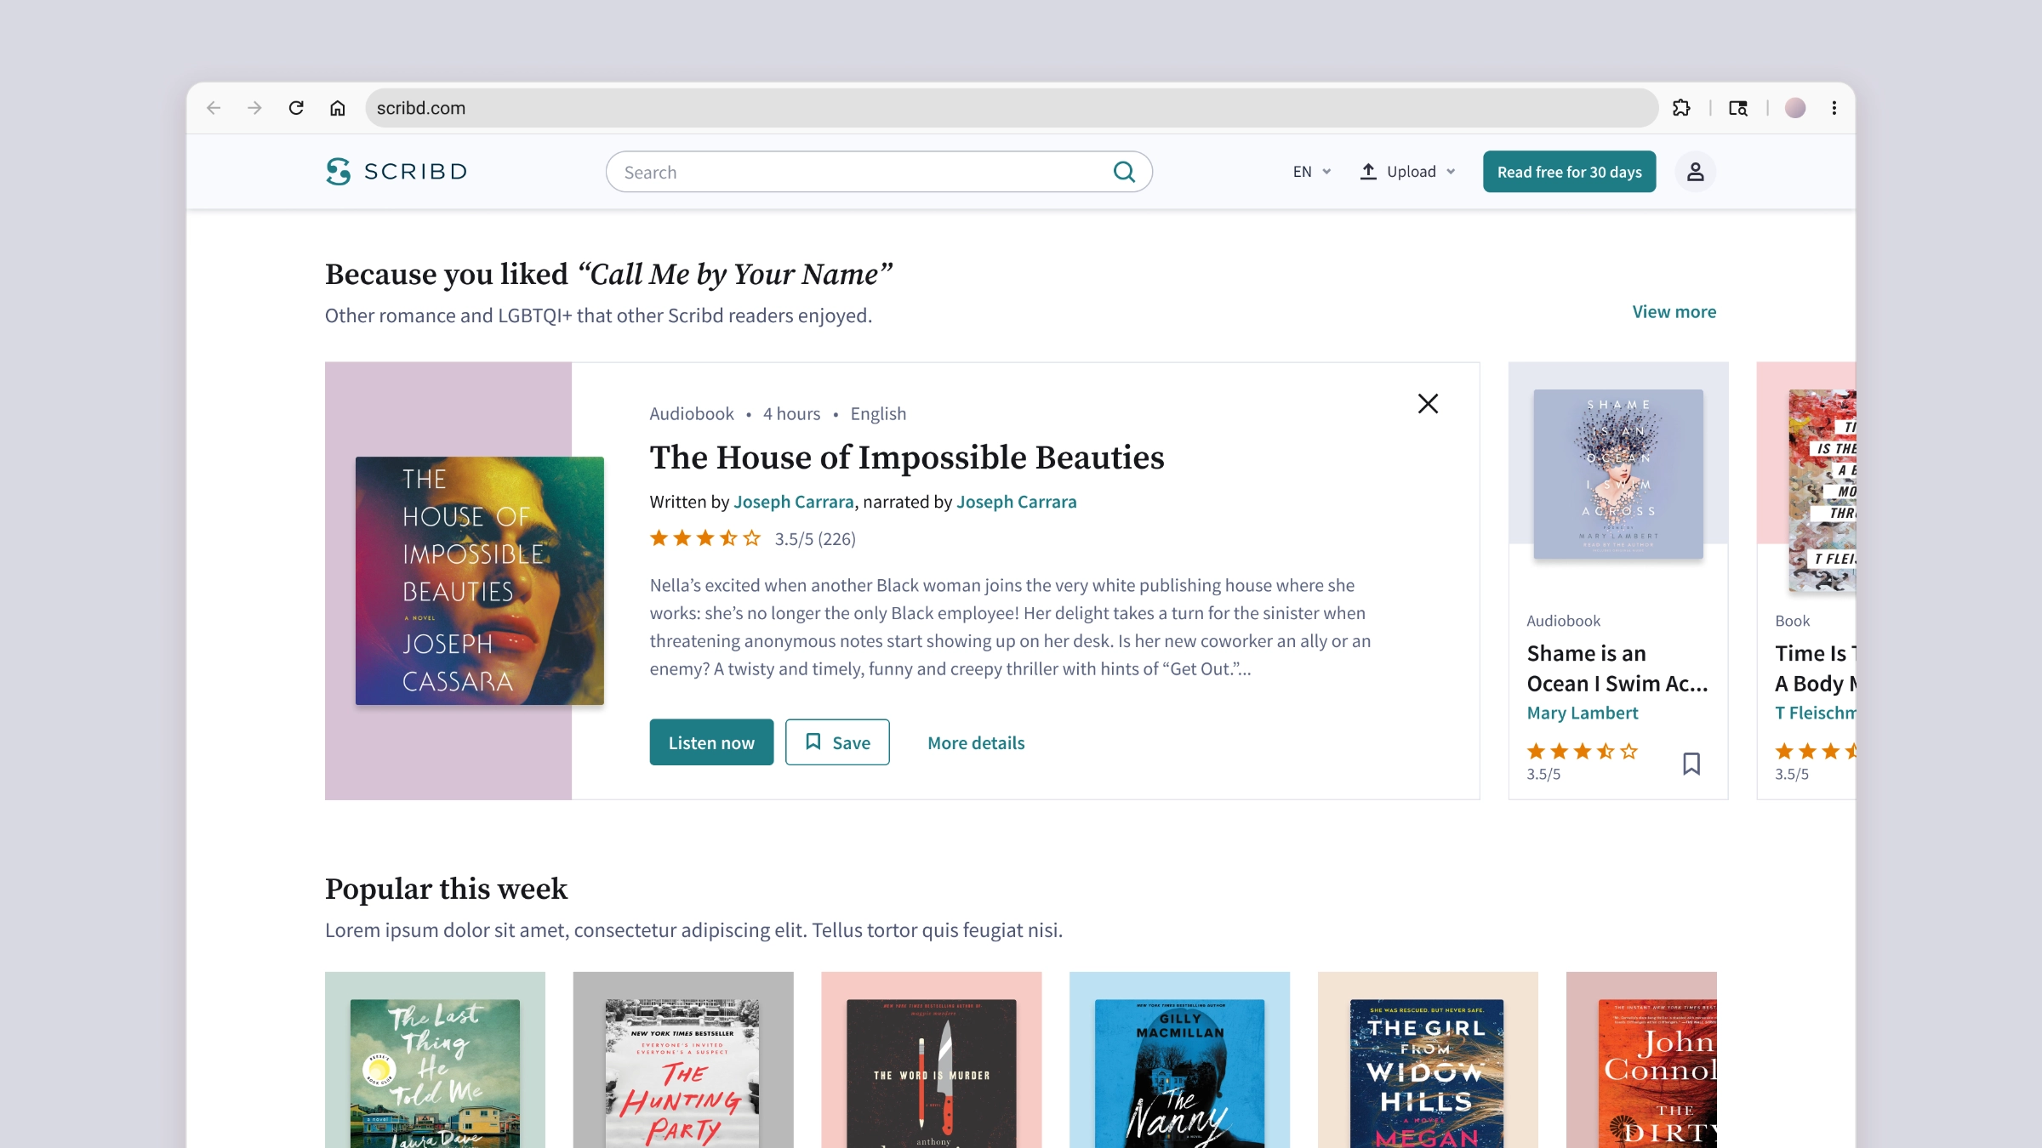Image resolution: width=2042 pixels, height=1148 pixels.
Task: Click the Popular this week heading
Action: tap(446, 889)
